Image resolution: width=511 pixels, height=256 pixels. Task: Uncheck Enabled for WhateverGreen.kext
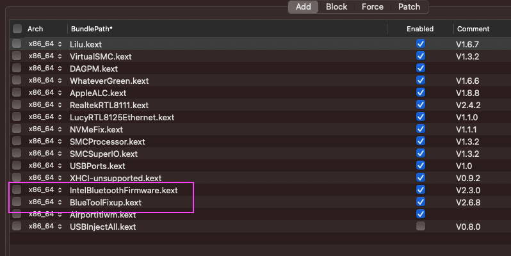tap(420, 81)
